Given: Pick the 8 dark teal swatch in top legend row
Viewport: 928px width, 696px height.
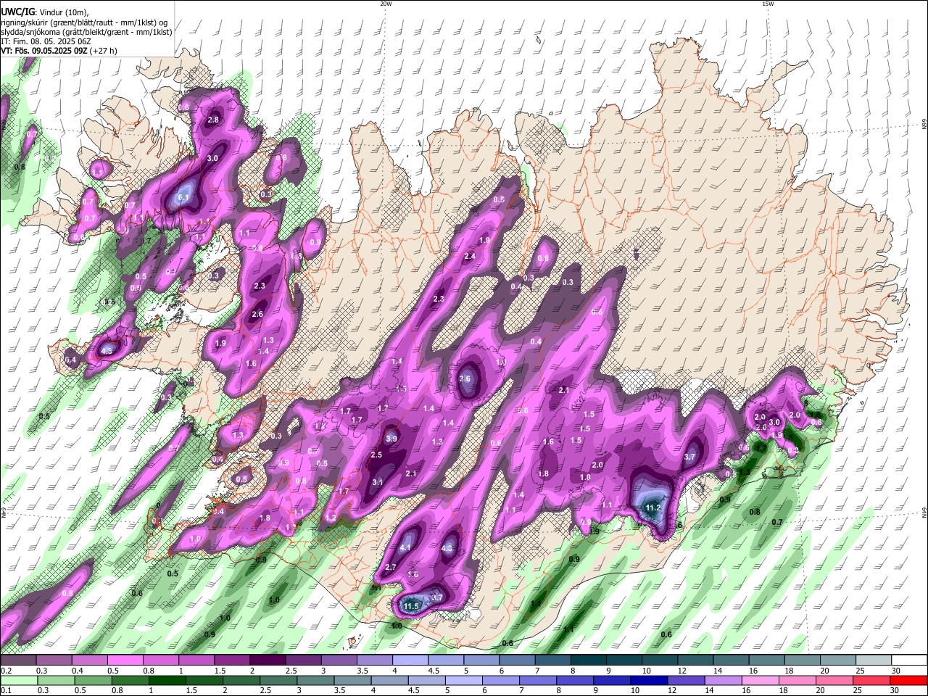Looking at the screenshot, I should coord(589,660).
